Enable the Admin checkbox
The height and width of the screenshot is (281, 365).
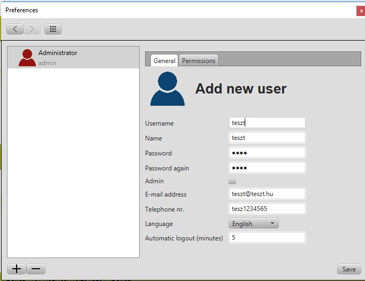tap(232, 181)
